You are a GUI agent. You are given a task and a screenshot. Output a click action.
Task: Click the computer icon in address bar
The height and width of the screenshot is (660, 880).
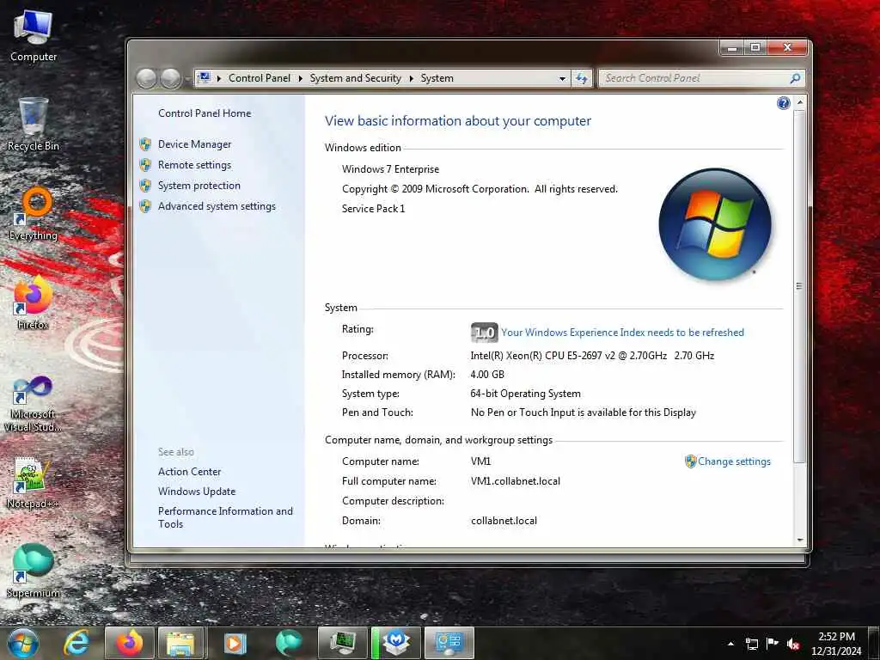tap(205, 78)
